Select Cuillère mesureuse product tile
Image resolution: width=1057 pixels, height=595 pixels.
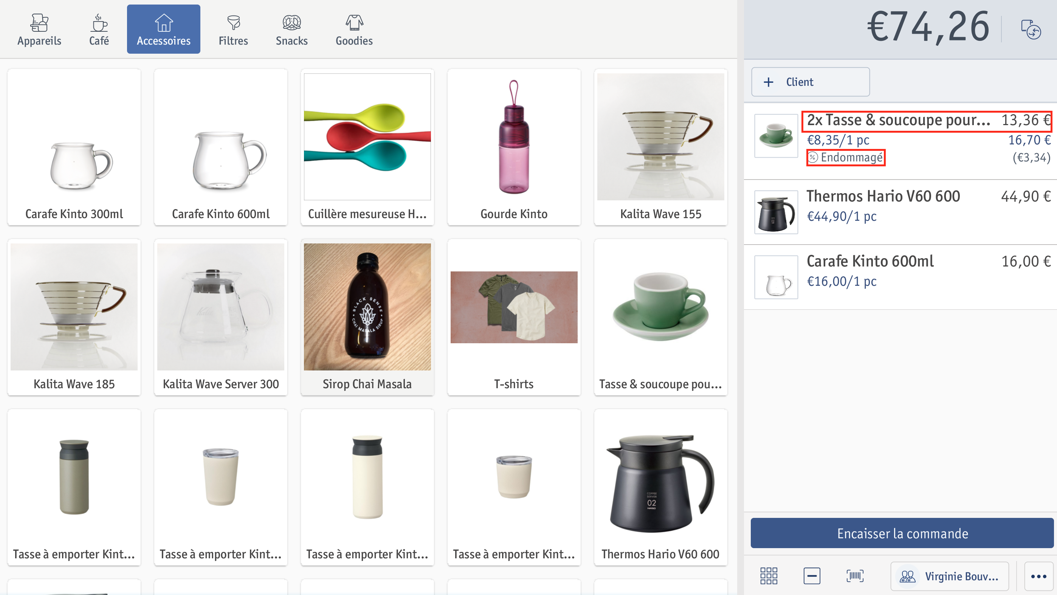(367, 147)
